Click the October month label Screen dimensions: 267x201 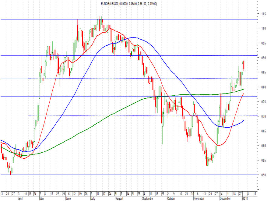tap(171, 199)
